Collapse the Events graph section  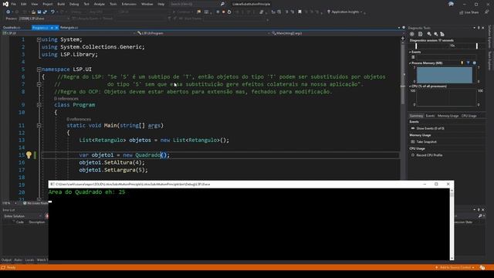[410, 52]
